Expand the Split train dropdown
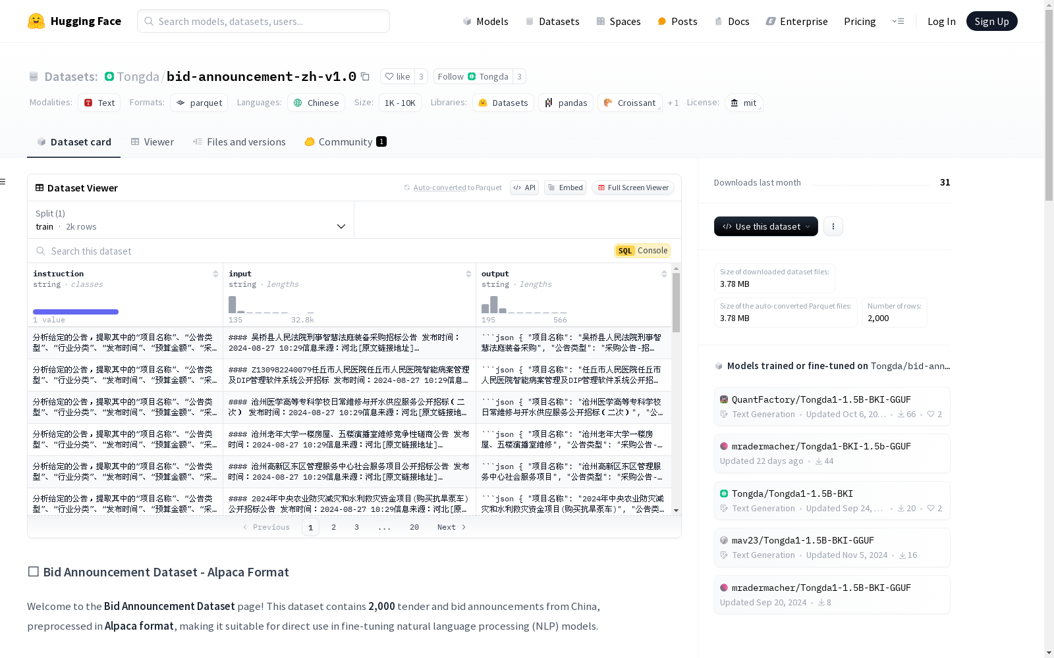 [x=191, y=220]
